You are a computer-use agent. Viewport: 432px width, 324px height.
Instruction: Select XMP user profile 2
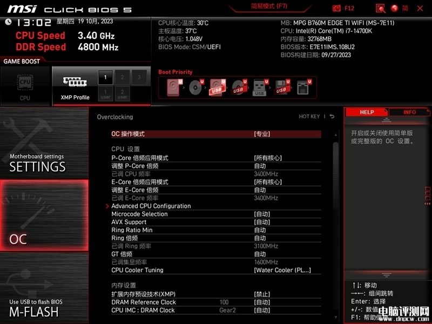[x=123, y=94]
